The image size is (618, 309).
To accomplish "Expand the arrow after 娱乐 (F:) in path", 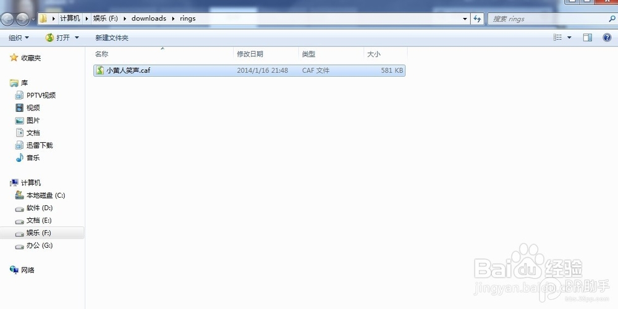I will (x=125, y=19).
